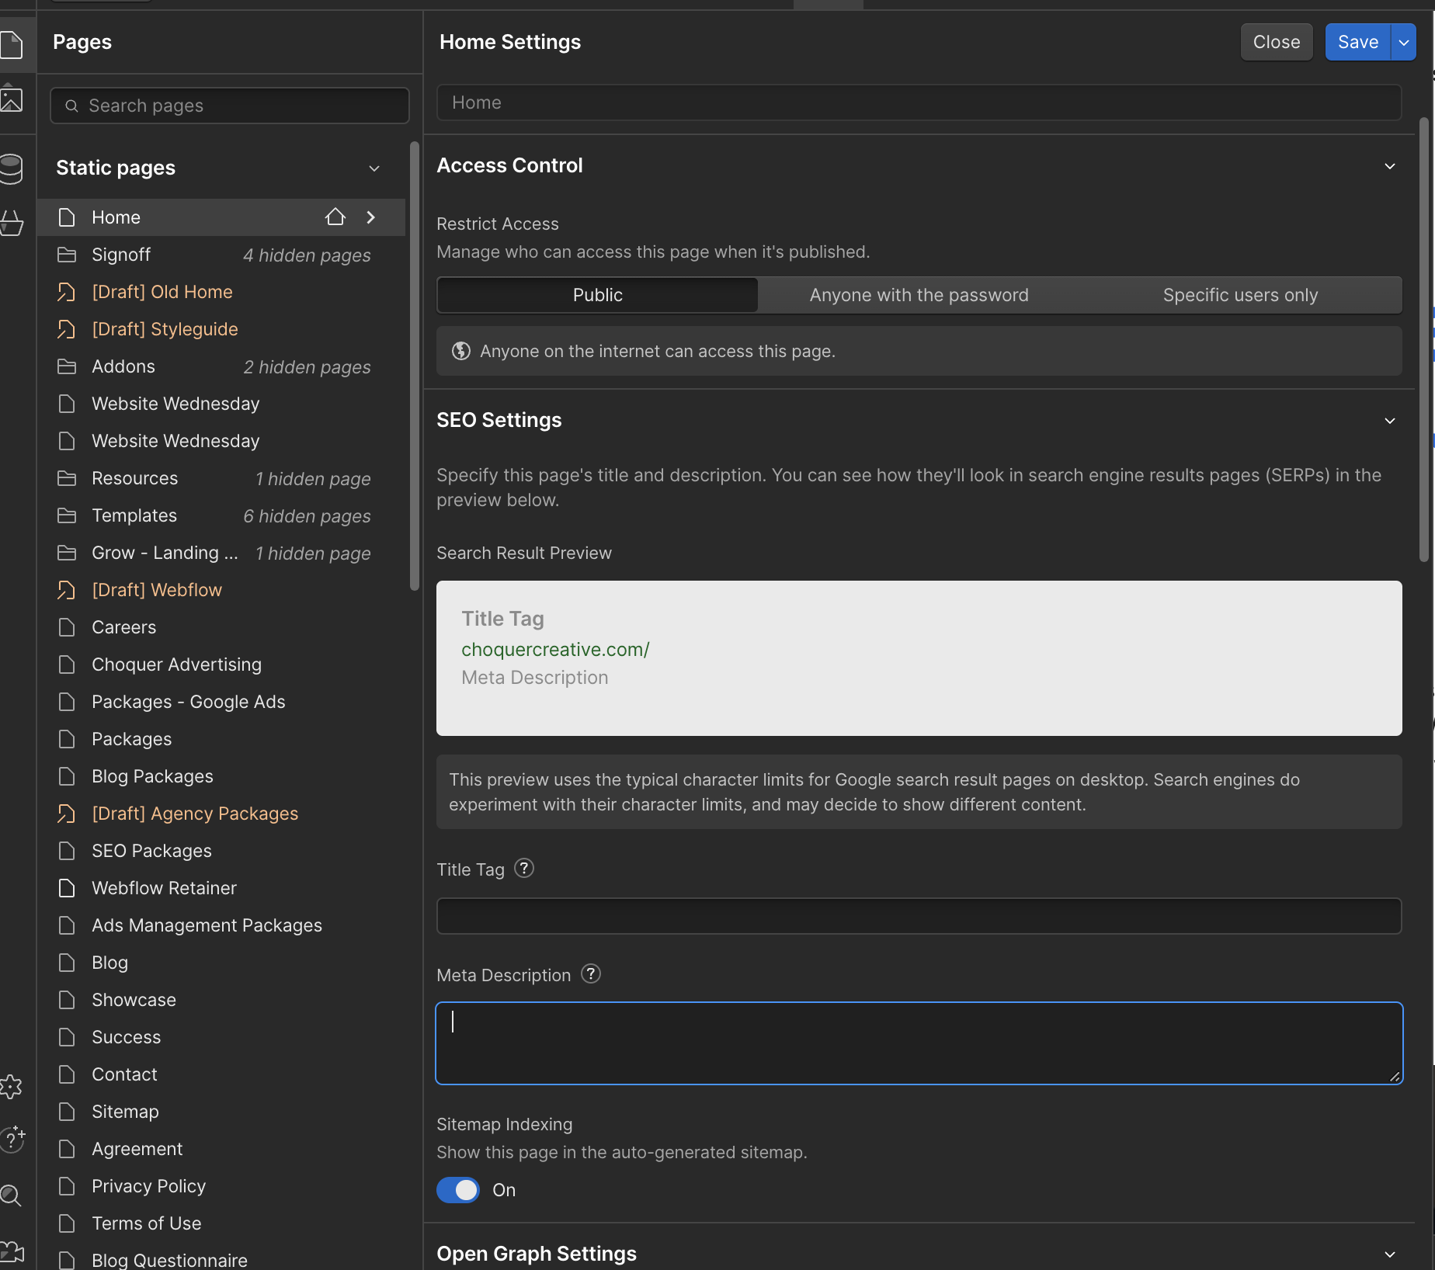Viewport: 1435px width, 1270px height.
Task: Click the Title Tag input field
Action: tap(919, 916)
